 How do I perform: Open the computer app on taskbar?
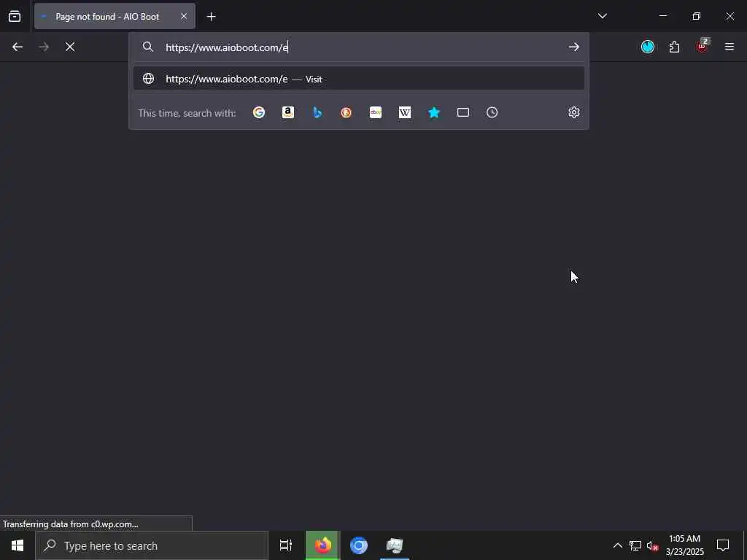395,545
